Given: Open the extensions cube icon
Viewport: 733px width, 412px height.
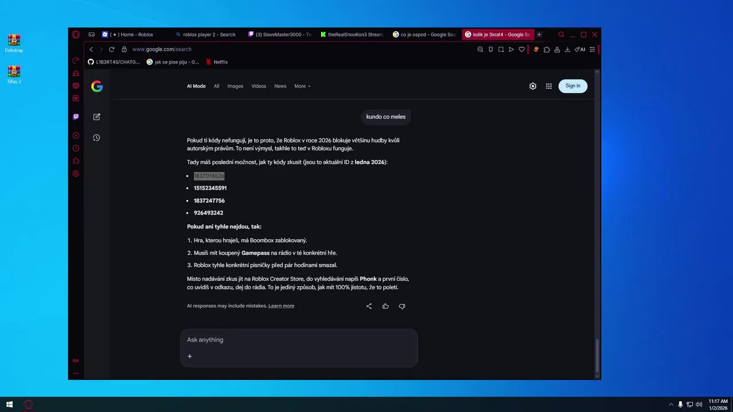Looking at the screenshot, I should tap(547, 49).
